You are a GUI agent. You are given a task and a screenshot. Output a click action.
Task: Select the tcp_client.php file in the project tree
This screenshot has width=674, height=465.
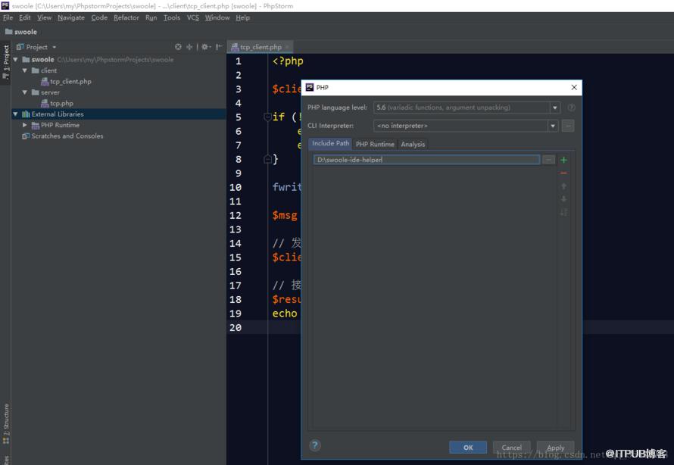(x=66, y=81)
